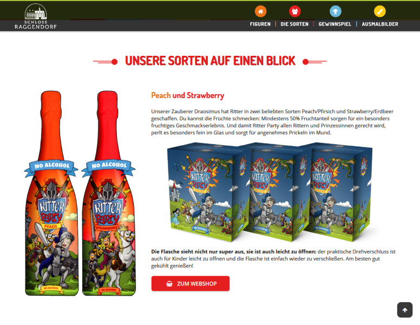Click the red group icon above Die Sorten

(294, 11)
